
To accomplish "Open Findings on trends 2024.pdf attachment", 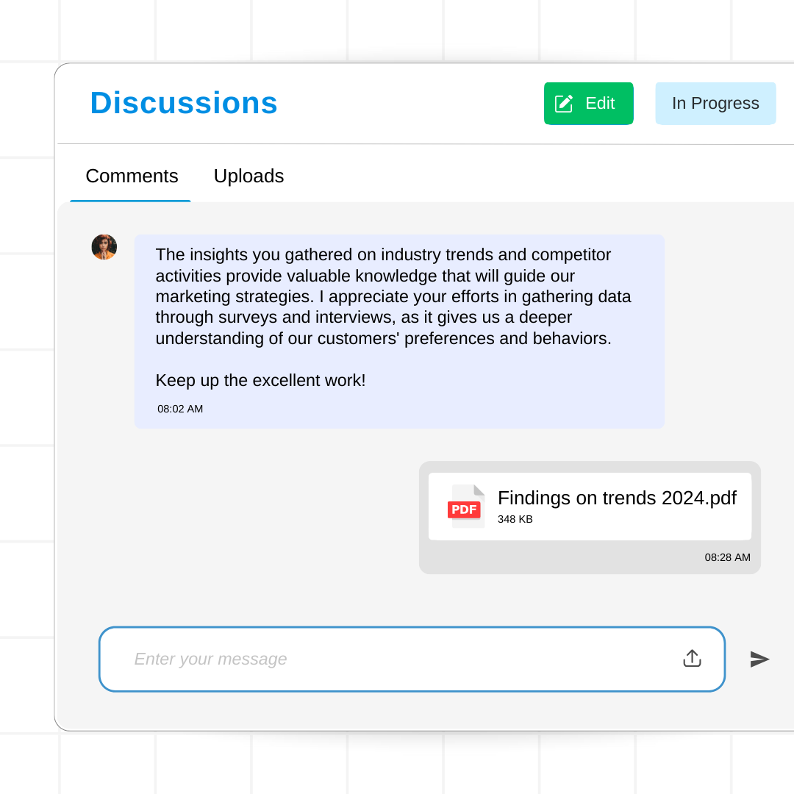I will pos(617,498).
